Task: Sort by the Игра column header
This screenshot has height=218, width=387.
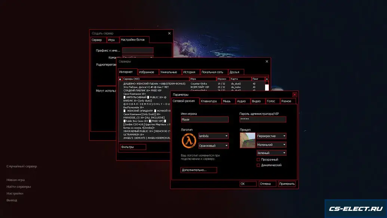Action: [203, 79]
